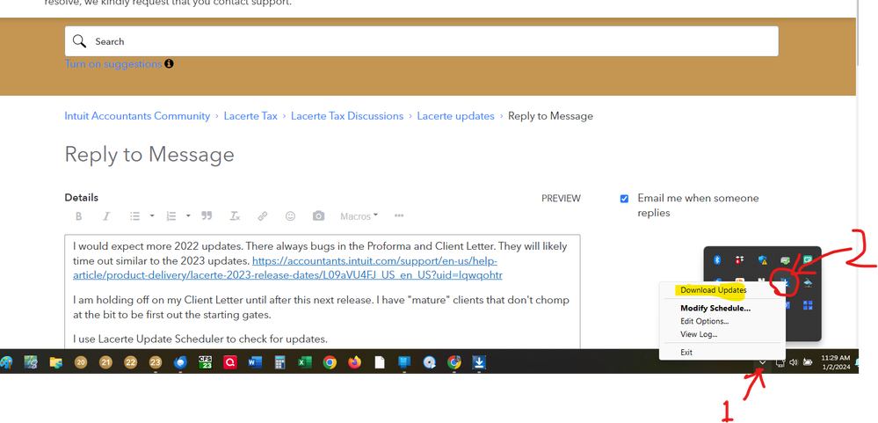Screen dimensions: 878x423
Task: Click into the community Search field
Action: 422,41
